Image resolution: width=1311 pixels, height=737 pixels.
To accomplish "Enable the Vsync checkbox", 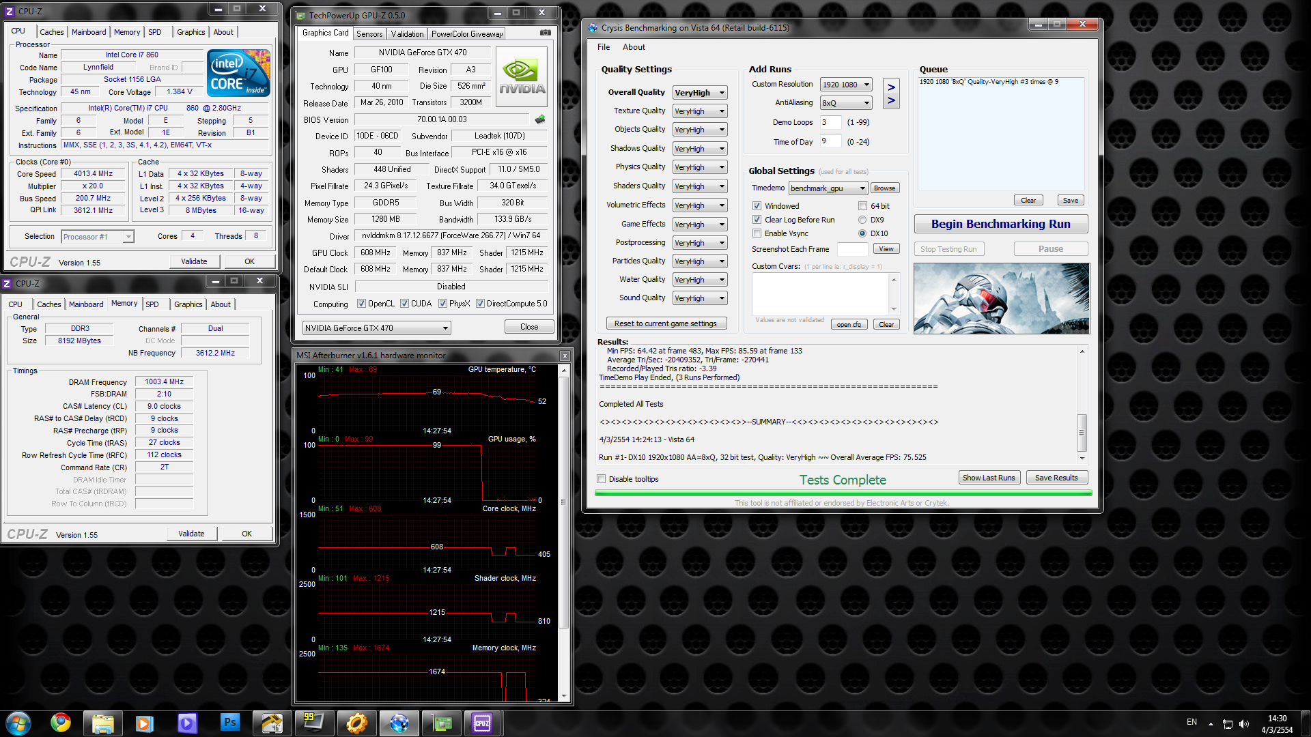I will (757, 233).
